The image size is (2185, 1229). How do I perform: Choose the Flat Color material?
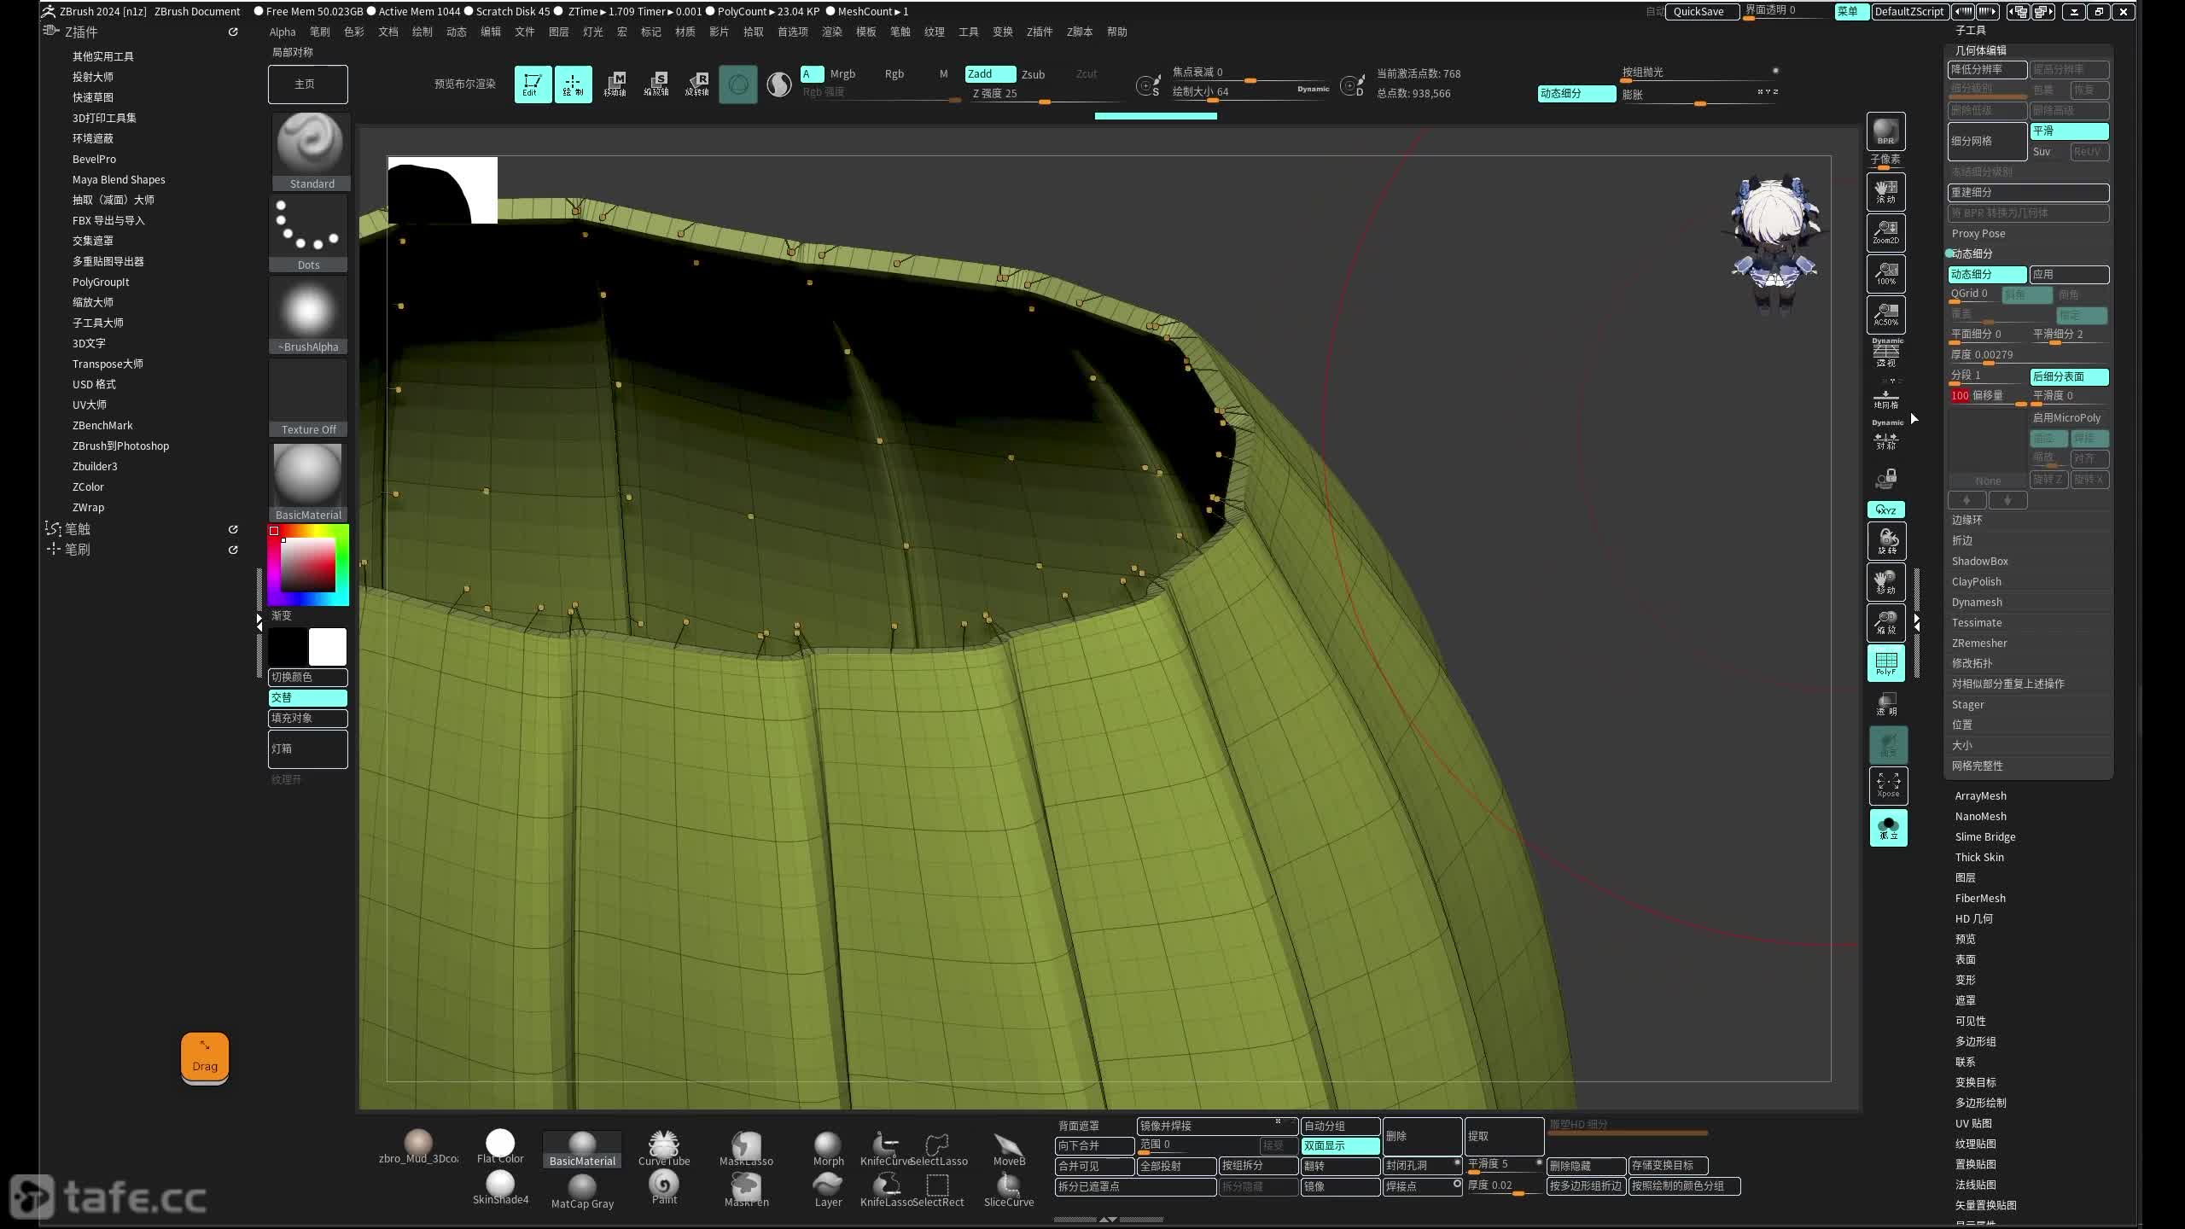point(500,1147)
